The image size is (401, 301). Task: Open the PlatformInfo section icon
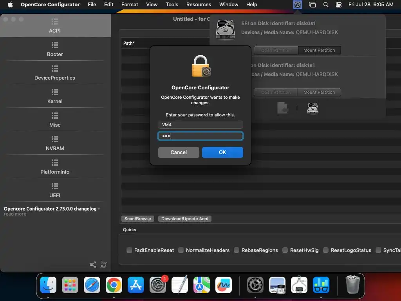(x=55, y=163)
